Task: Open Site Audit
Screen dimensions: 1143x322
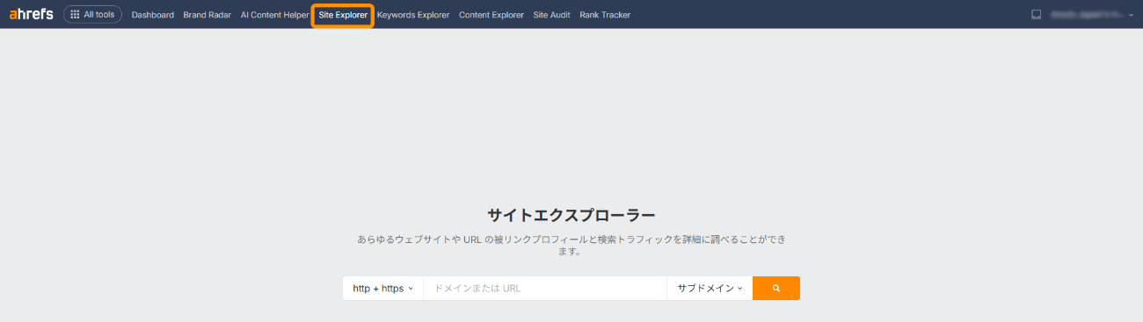Action: tap(552, 15)
